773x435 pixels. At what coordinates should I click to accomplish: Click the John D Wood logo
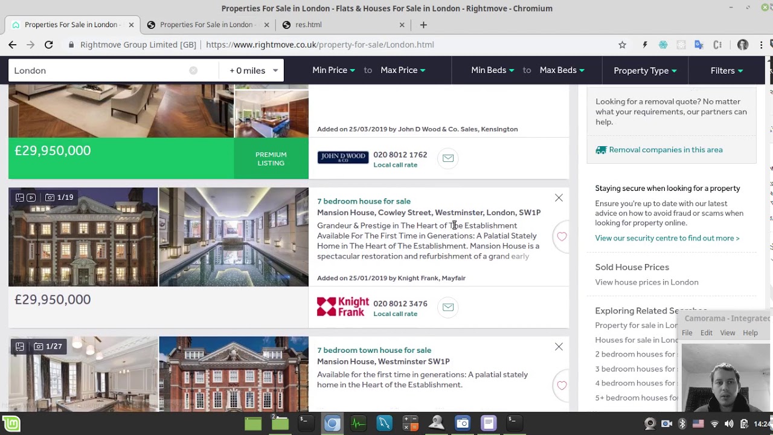pyautogui.click(x=343, y=158)
